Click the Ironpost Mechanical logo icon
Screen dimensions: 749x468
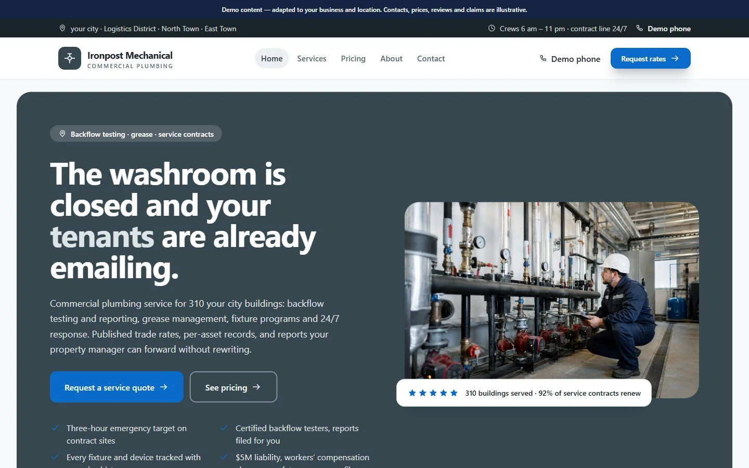pyautogui.click(x=70, y=58)
